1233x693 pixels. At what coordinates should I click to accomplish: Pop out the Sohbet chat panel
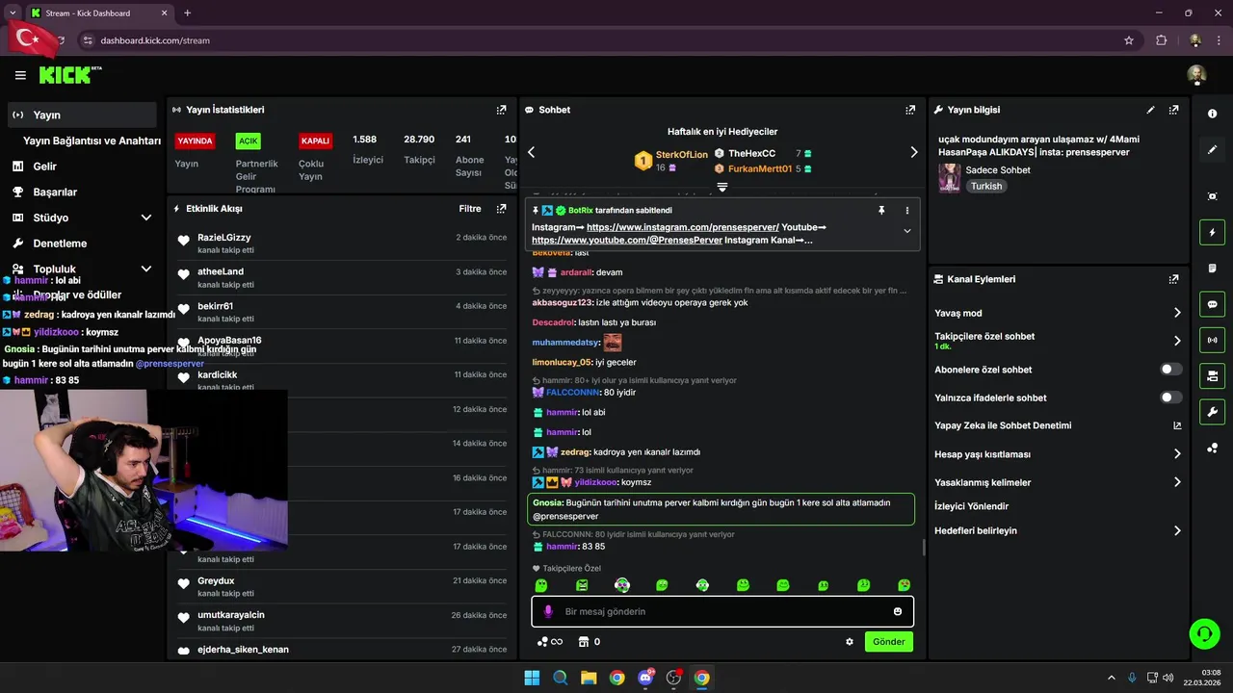910,110
